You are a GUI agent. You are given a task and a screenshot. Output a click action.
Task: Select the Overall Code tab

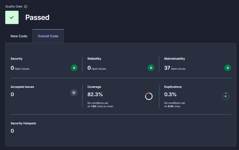pos(48,36)
